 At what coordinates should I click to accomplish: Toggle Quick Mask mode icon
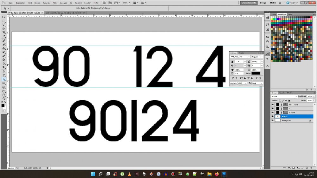pos(4,111)
